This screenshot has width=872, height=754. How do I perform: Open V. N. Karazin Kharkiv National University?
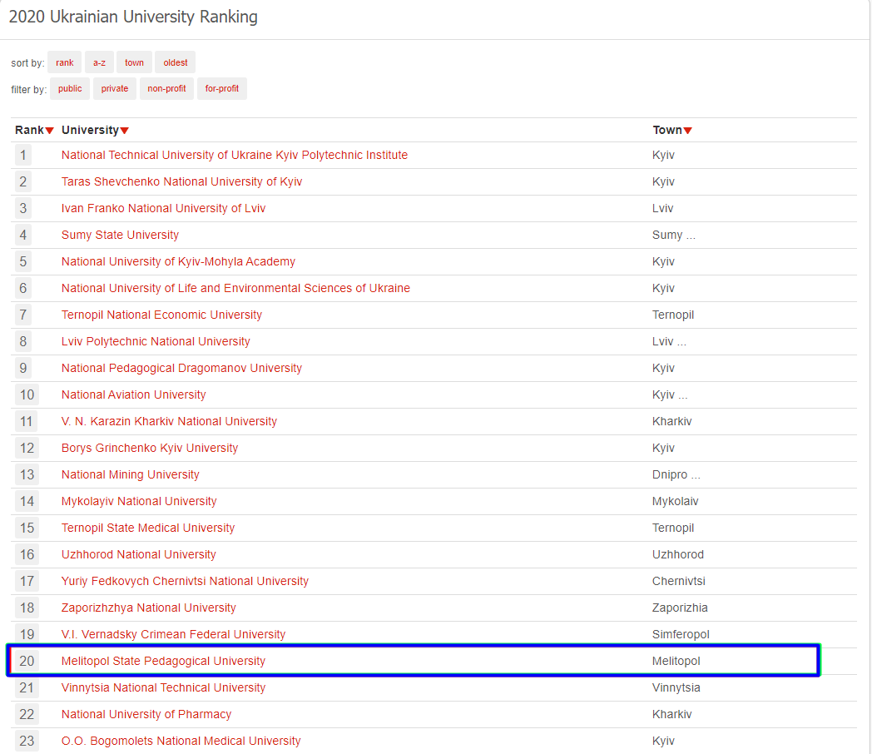169,421
